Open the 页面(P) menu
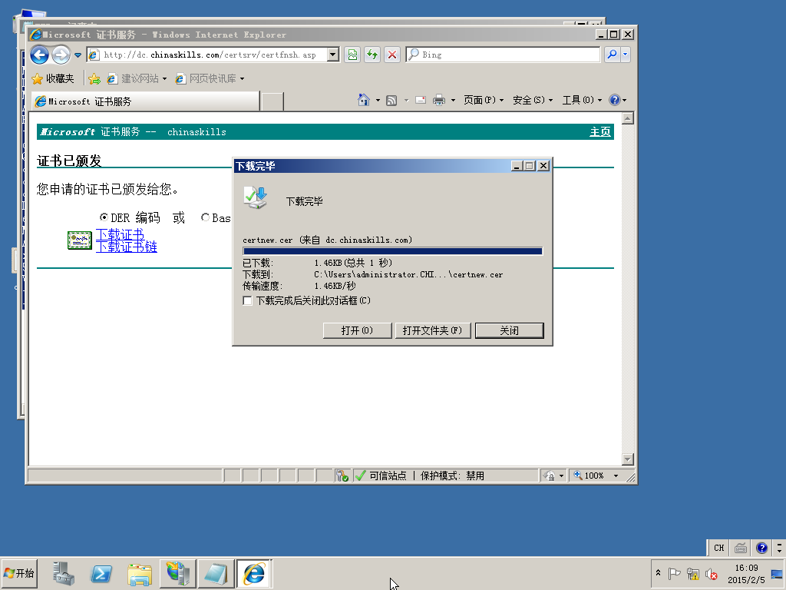786x590 pixels. (x=484, y=101)
